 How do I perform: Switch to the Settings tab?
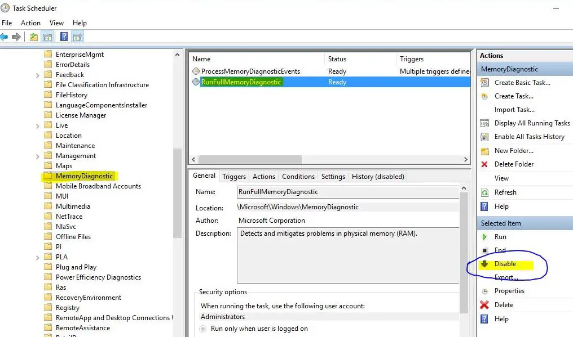(x=333, y=177)
